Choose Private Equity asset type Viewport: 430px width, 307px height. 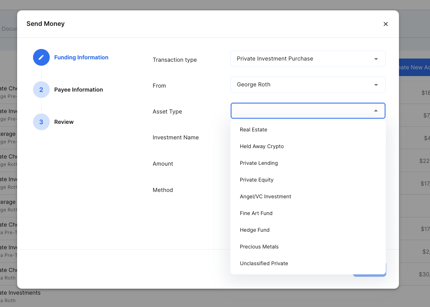[257, 180]
